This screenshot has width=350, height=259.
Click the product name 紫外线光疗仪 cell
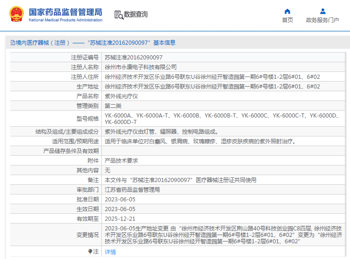tap(223, 96)
